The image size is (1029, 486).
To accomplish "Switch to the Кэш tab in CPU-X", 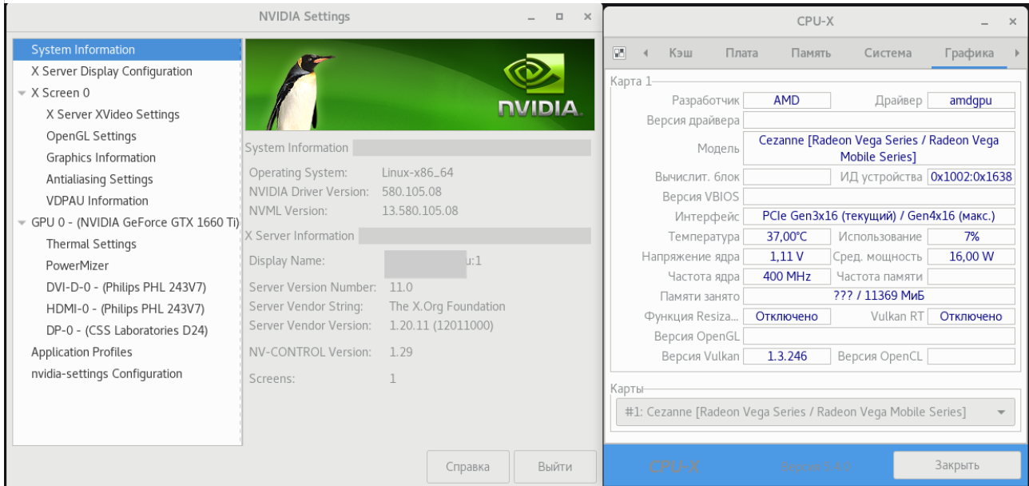I will (x=681, y=54).
